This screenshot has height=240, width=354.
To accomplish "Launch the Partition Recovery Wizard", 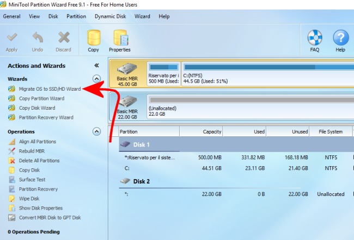I will click(46, 117).
